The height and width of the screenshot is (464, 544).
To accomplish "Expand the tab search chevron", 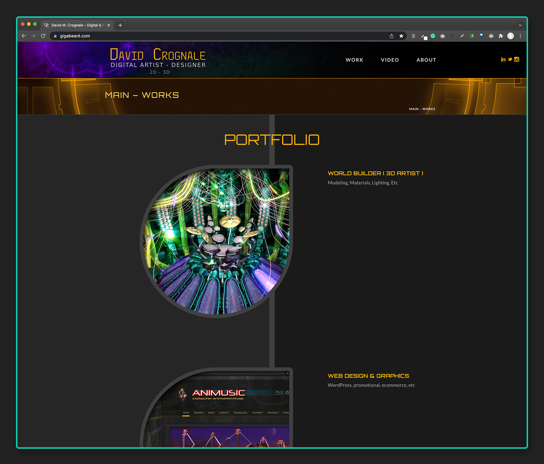I will pyautogui.click(x=520, y=25).
